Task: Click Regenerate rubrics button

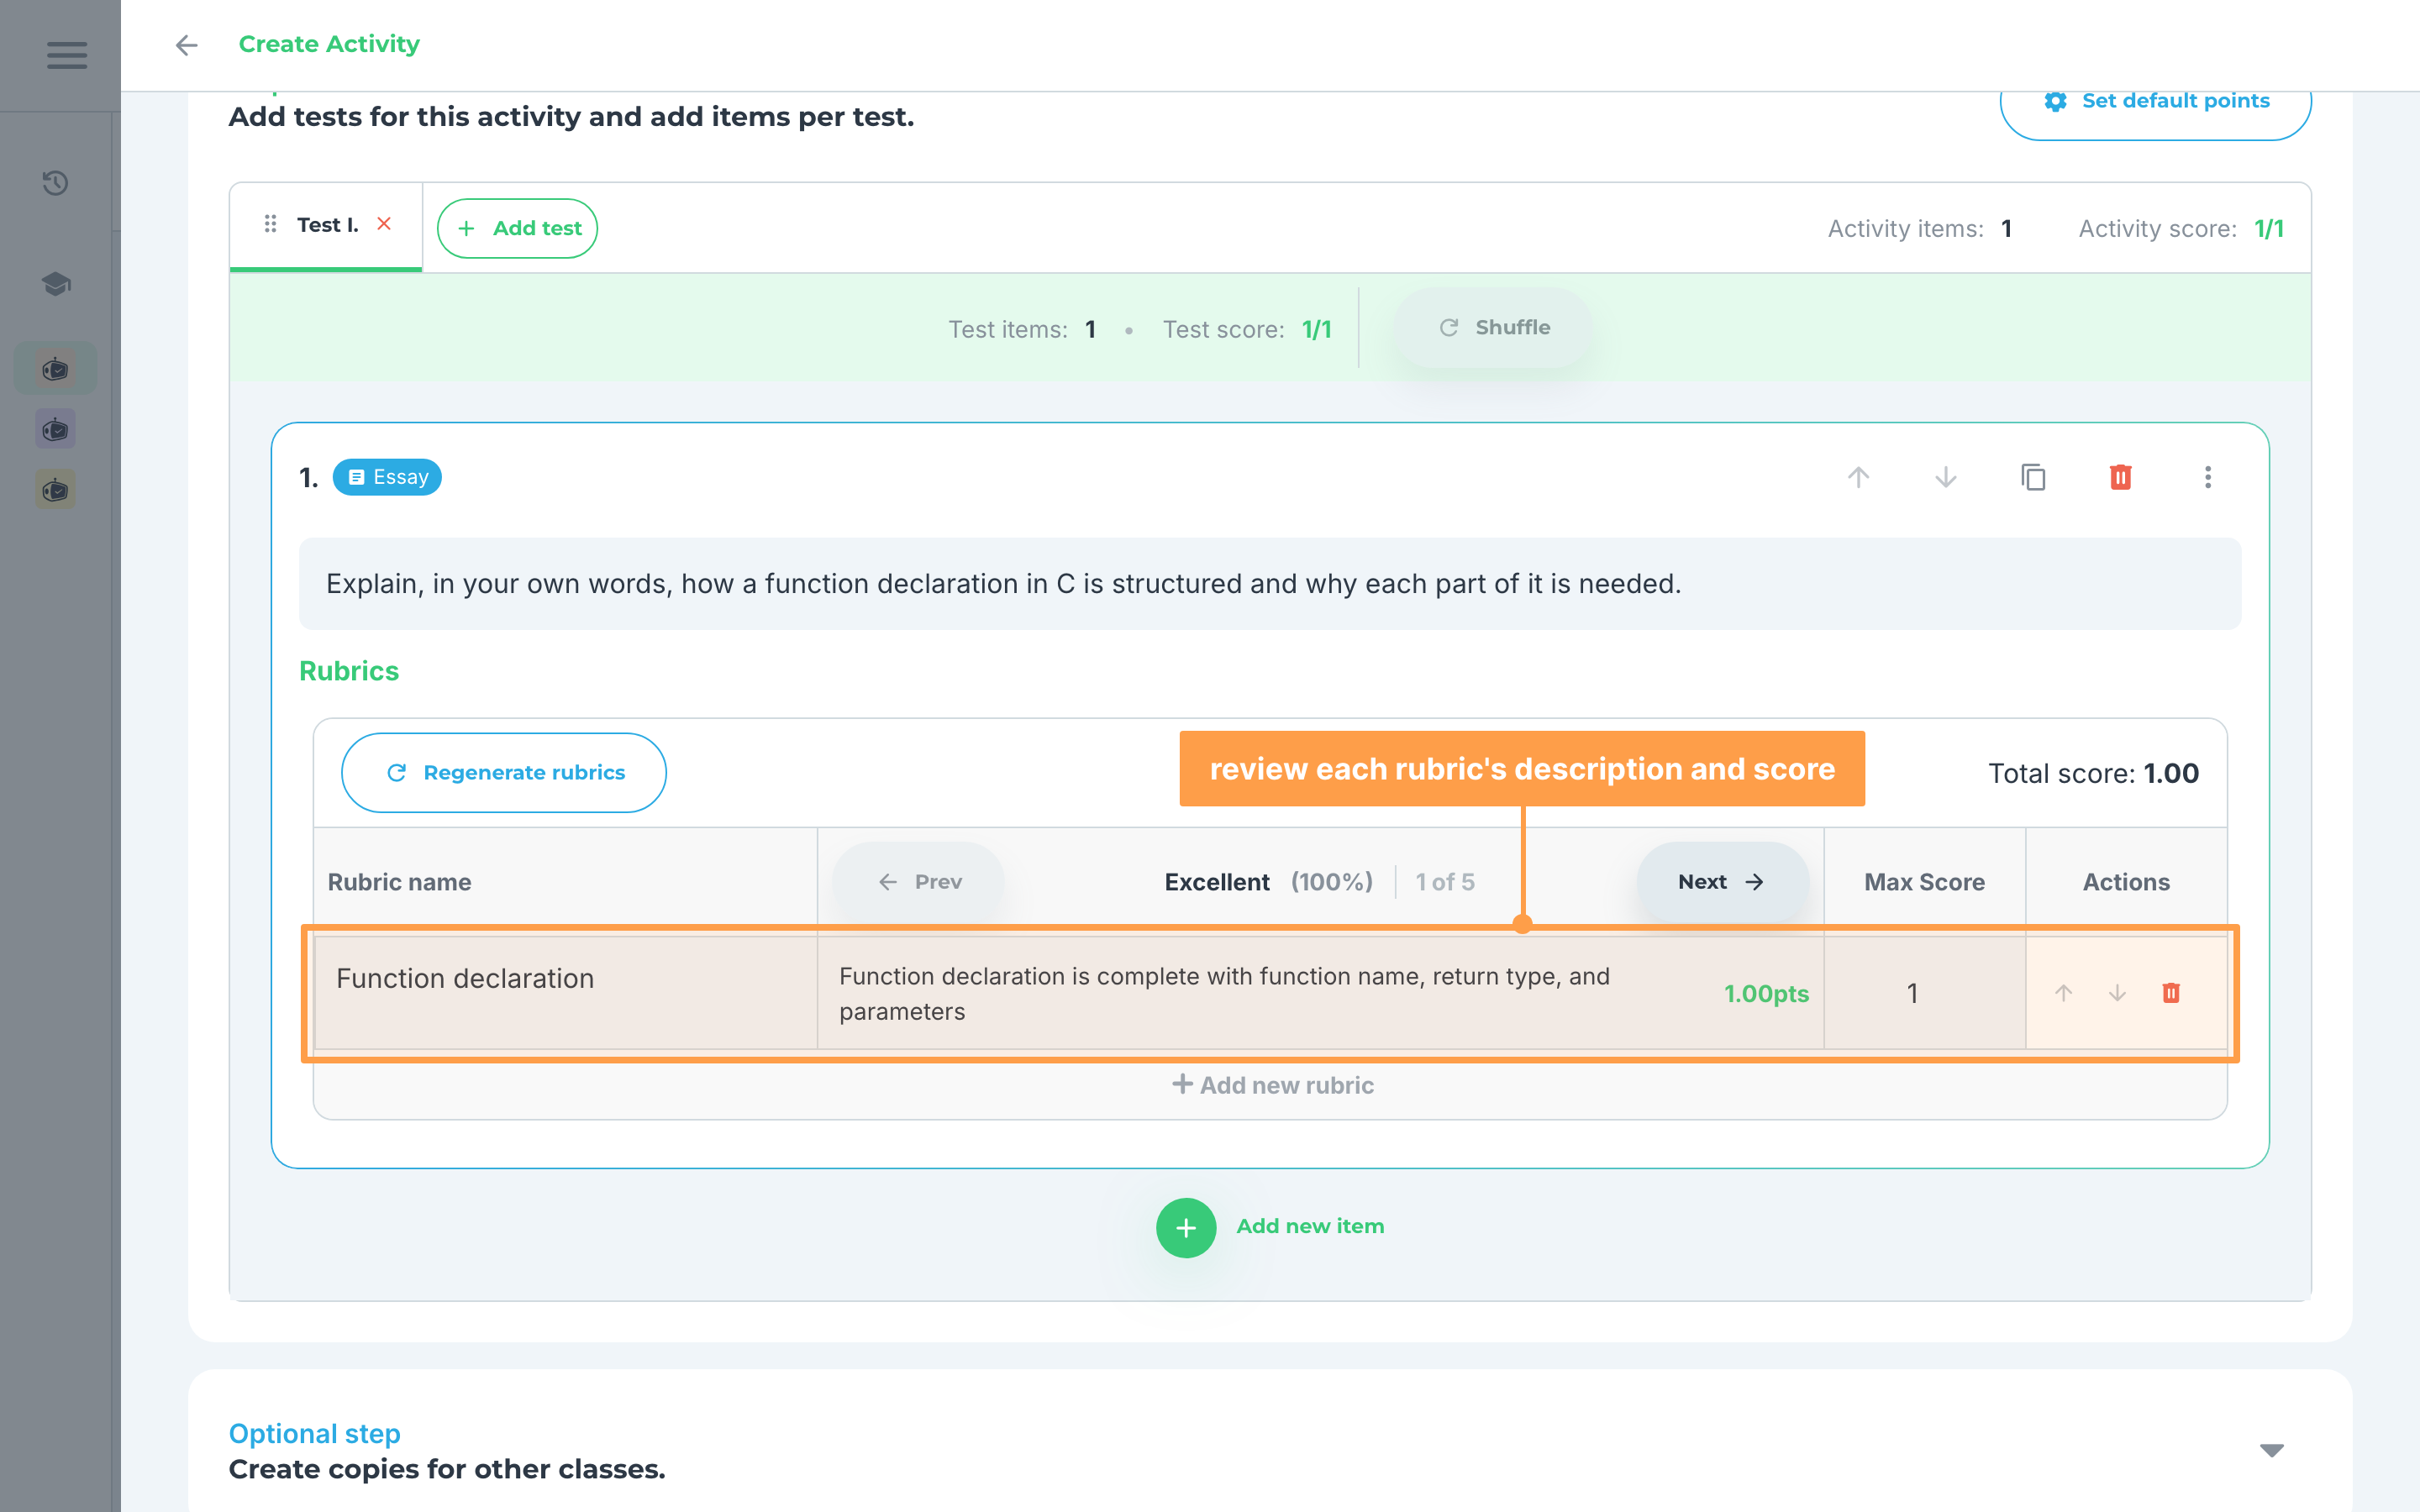Action: click(504, 772)
